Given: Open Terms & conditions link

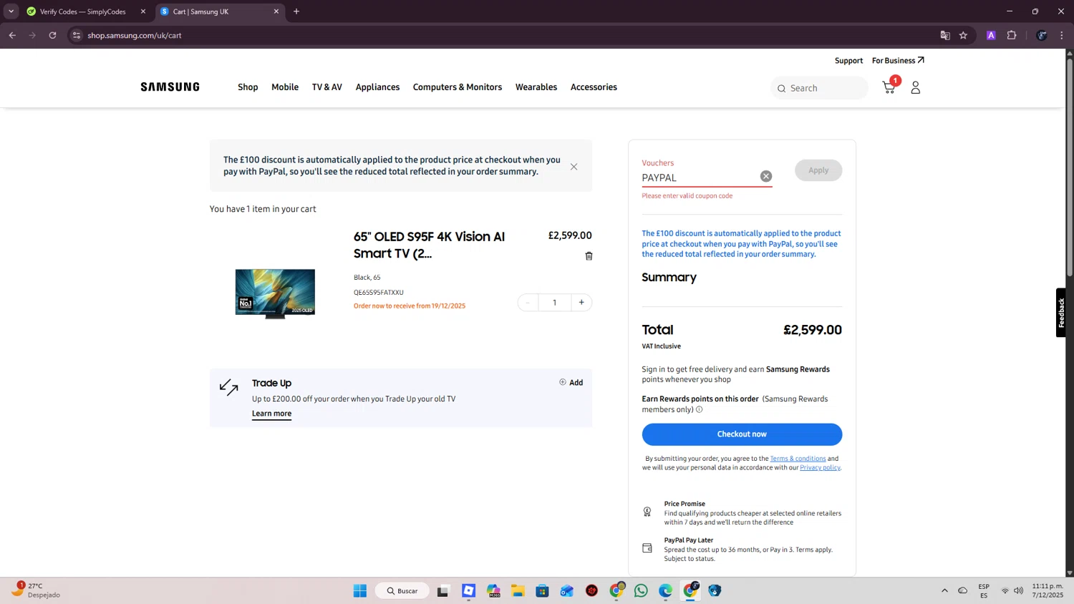Looking at the screenshot, I should pyautogui.click(x=798, y=459).
